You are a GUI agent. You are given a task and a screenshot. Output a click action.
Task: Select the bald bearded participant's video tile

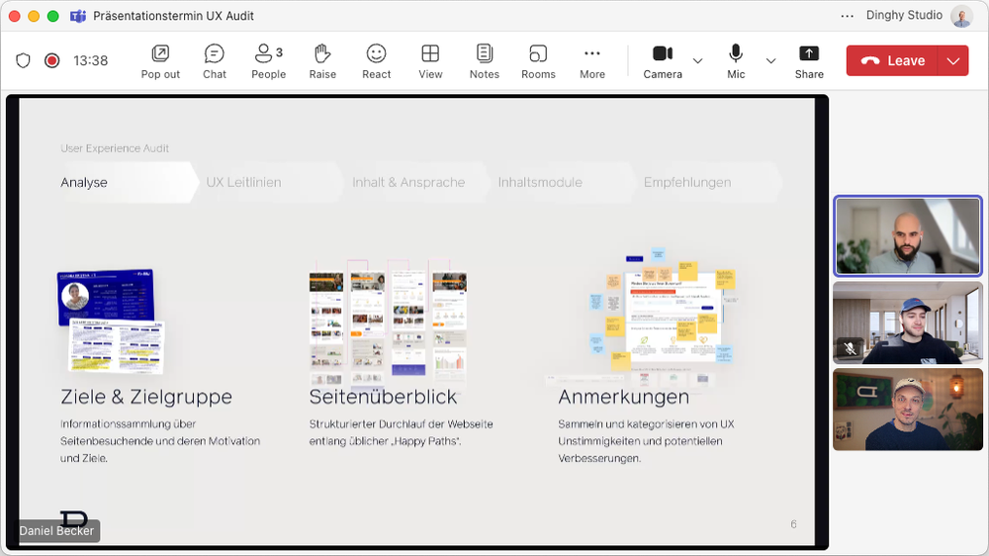(x=908, y=236)
